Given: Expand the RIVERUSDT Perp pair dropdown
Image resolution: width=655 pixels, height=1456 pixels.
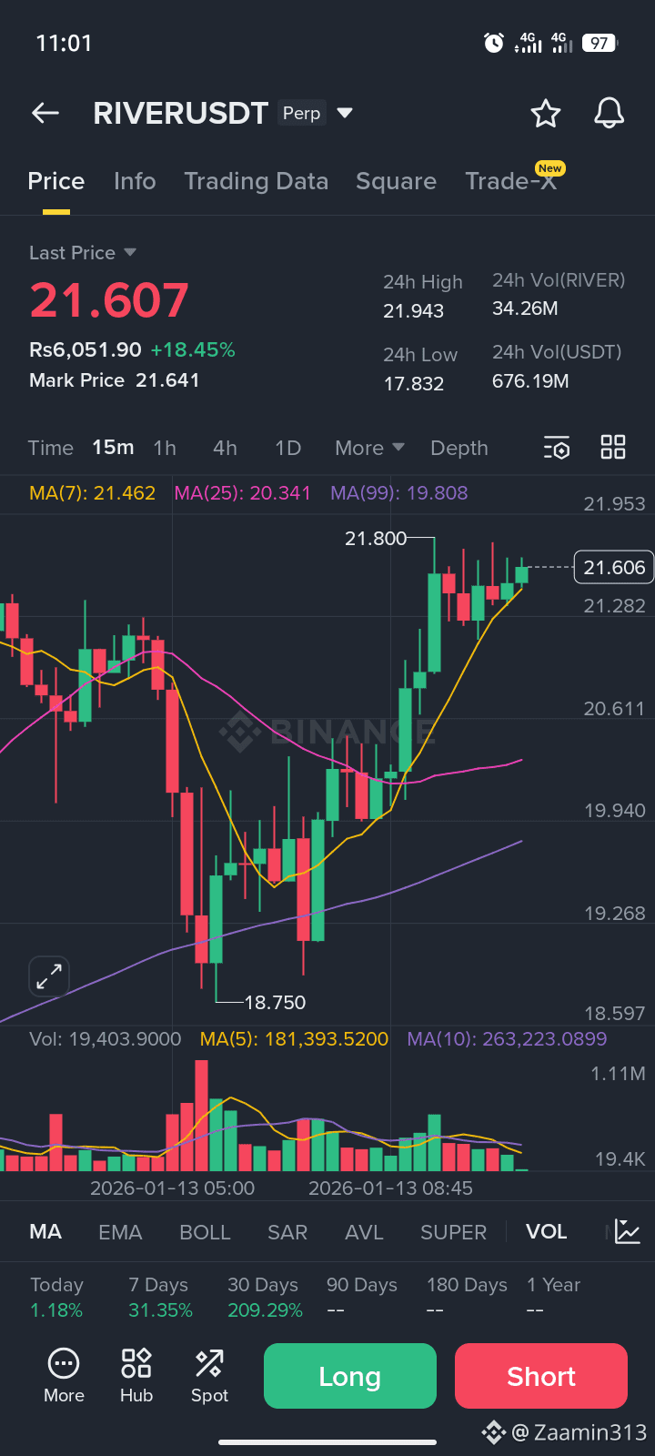Looking at the screenshot, I should coord(345,113).
